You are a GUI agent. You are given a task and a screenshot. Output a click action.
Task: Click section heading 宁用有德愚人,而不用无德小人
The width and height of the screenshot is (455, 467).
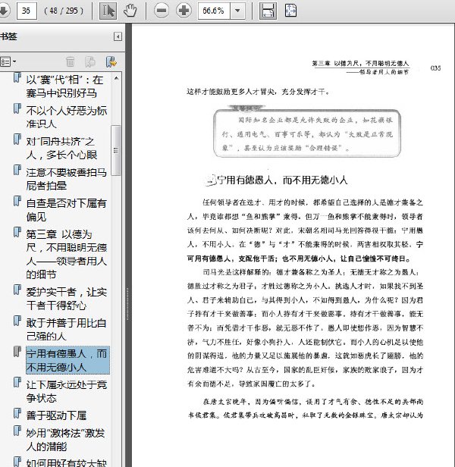[282, 180]
